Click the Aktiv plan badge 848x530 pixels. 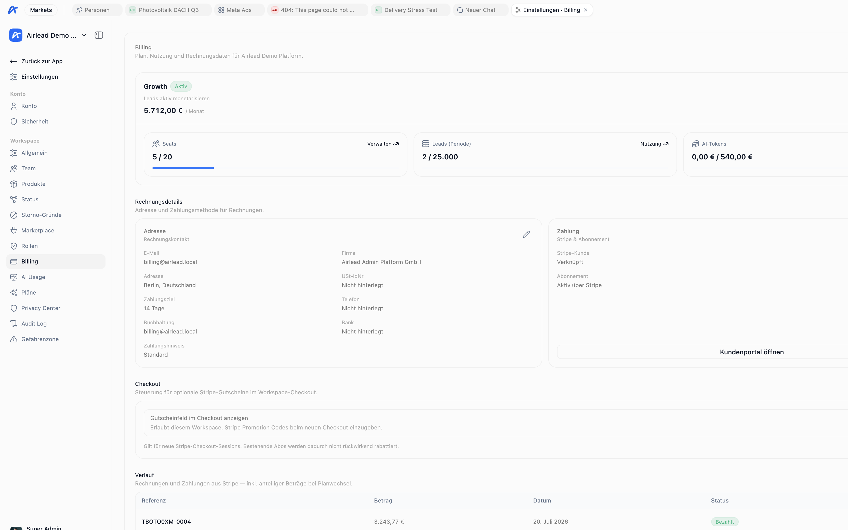tap(181, 86)
